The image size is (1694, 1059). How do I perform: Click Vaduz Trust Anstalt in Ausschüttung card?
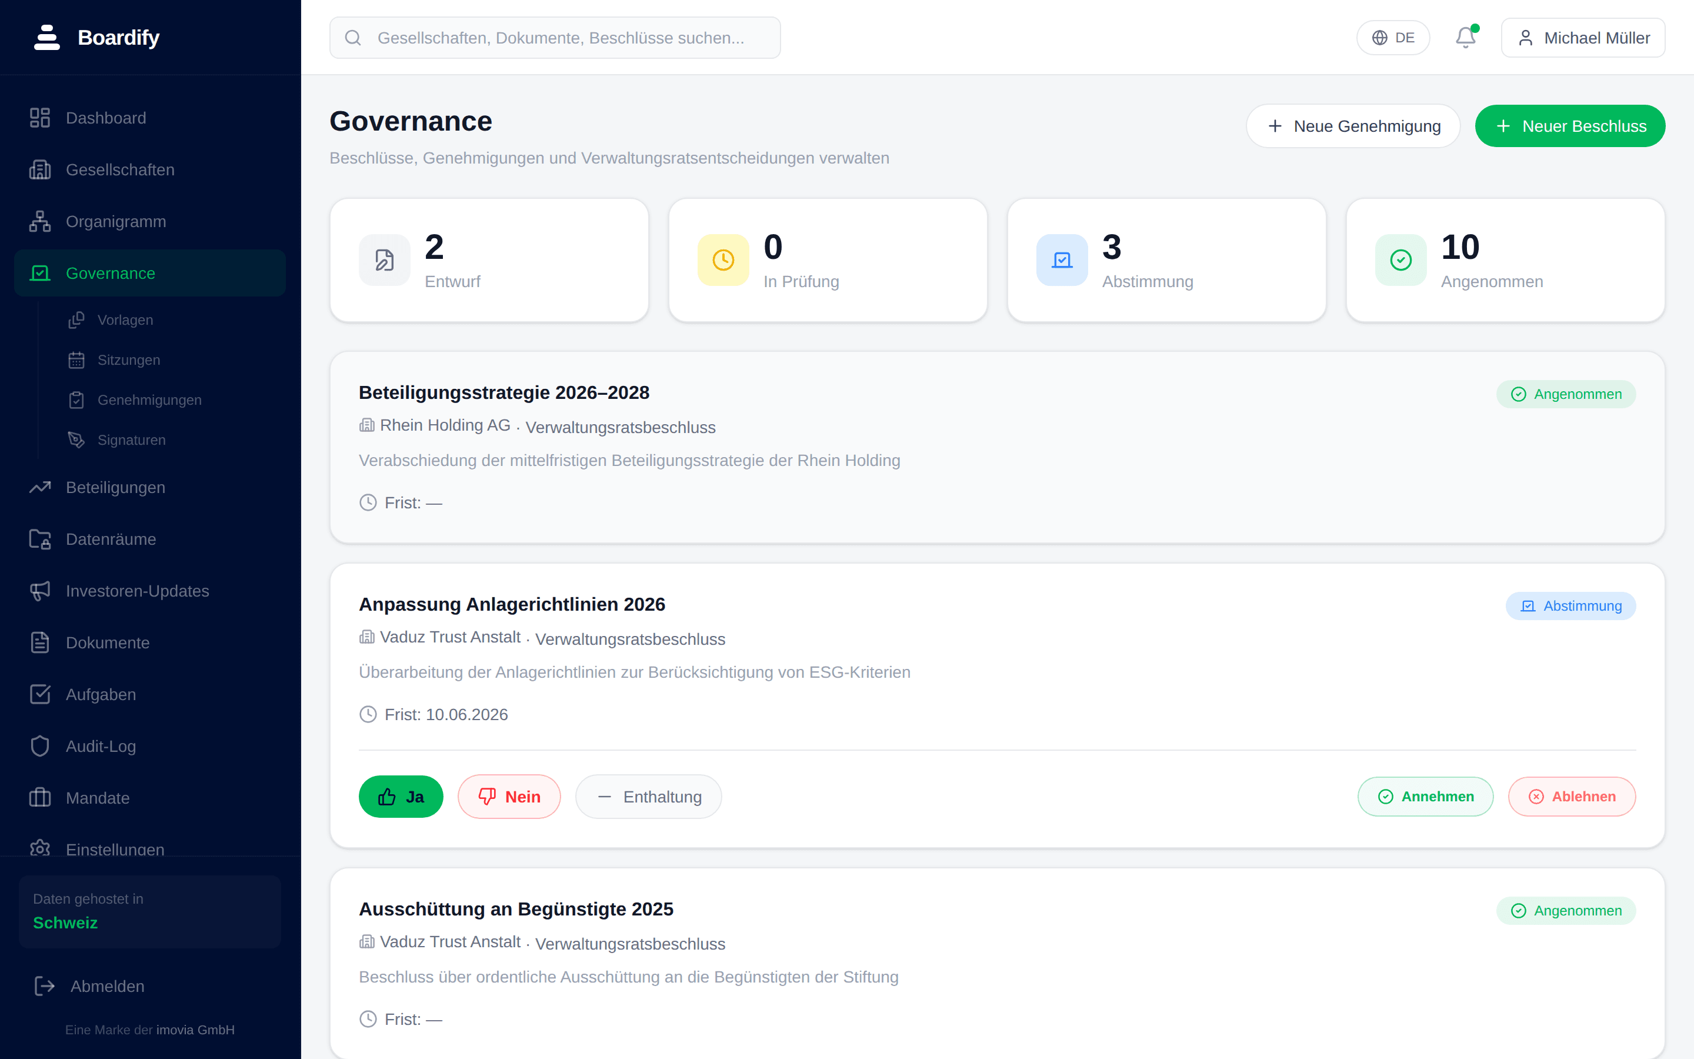pyautogui.click(x=450, y=942)
